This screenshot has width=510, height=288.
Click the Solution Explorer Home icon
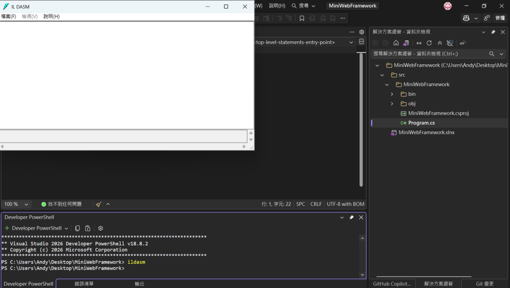pos(396,43)
